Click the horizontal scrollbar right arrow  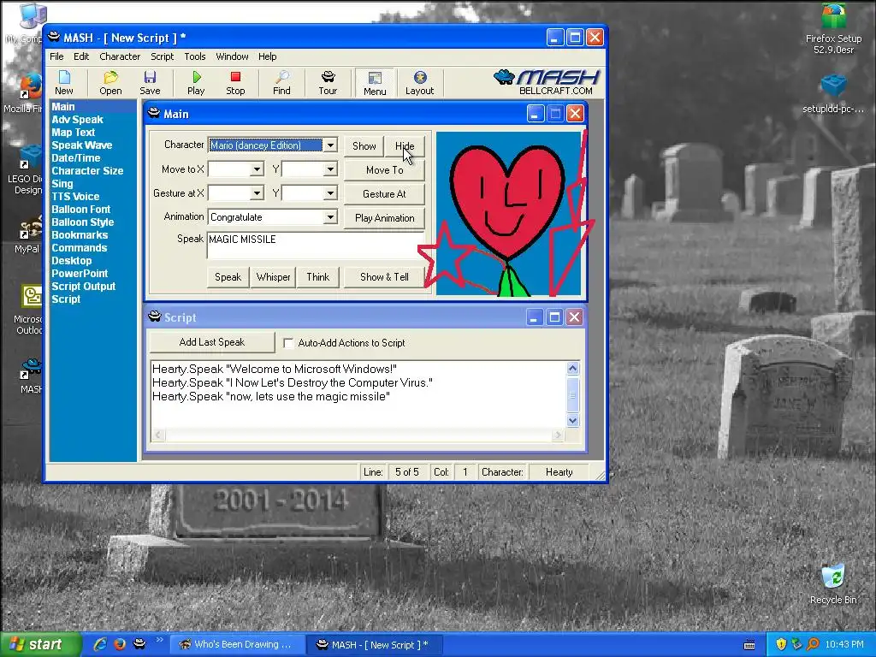tap(558, 435)
